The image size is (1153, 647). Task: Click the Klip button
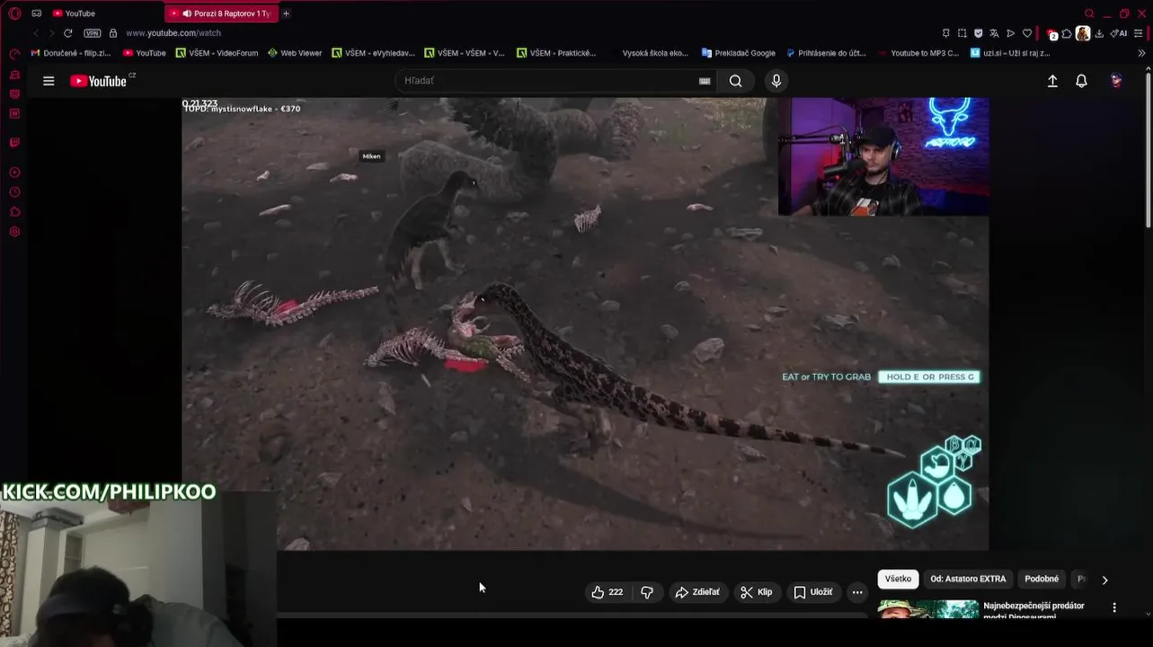point(756,592)
